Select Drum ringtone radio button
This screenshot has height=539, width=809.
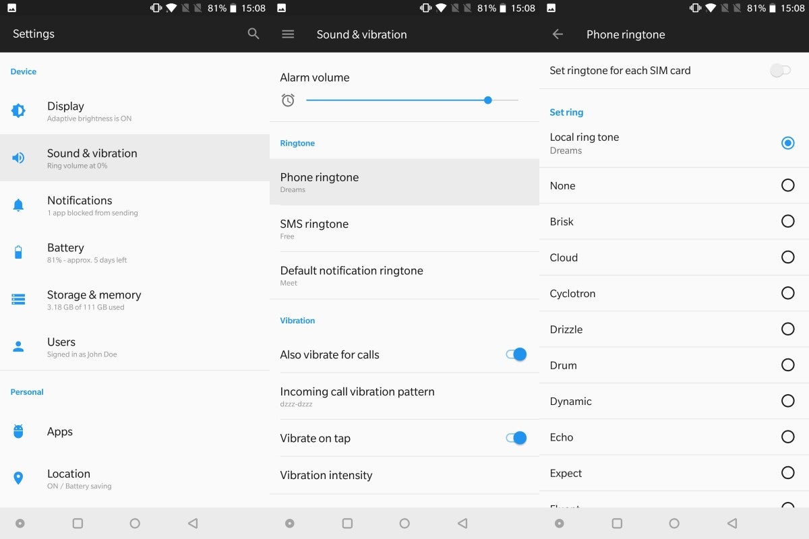pyautogui.click(x=787, y=364)
